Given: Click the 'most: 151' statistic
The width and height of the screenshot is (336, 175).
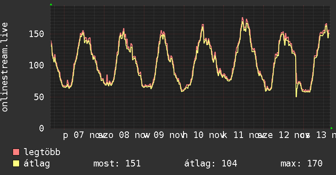Looking at the screenshot, I should pos(117,164).
